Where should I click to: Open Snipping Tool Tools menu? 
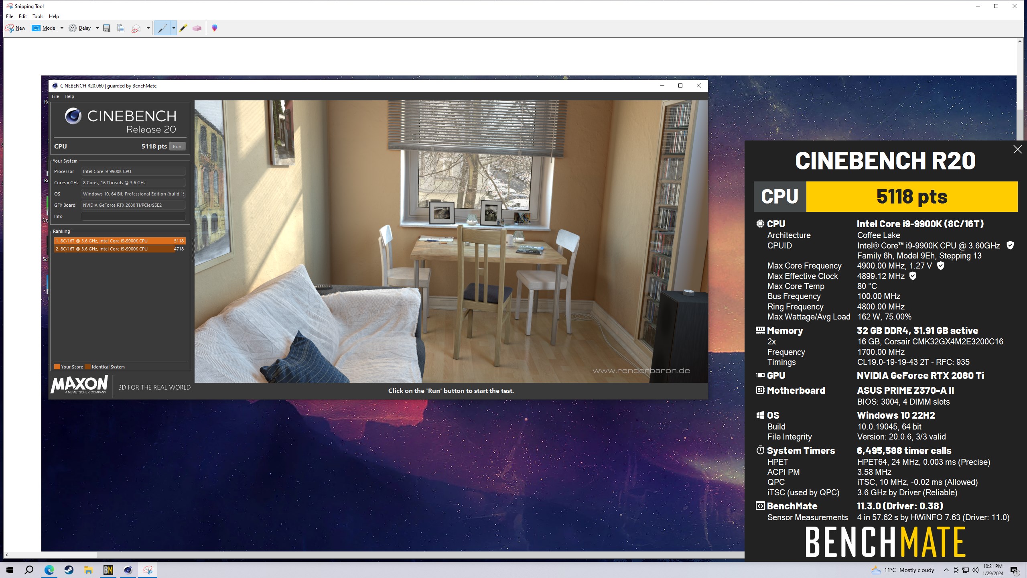coord(38,16)
